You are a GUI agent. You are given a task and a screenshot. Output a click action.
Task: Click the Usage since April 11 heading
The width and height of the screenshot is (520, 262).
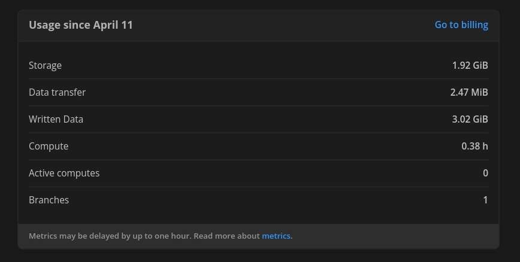click(80, 25)
